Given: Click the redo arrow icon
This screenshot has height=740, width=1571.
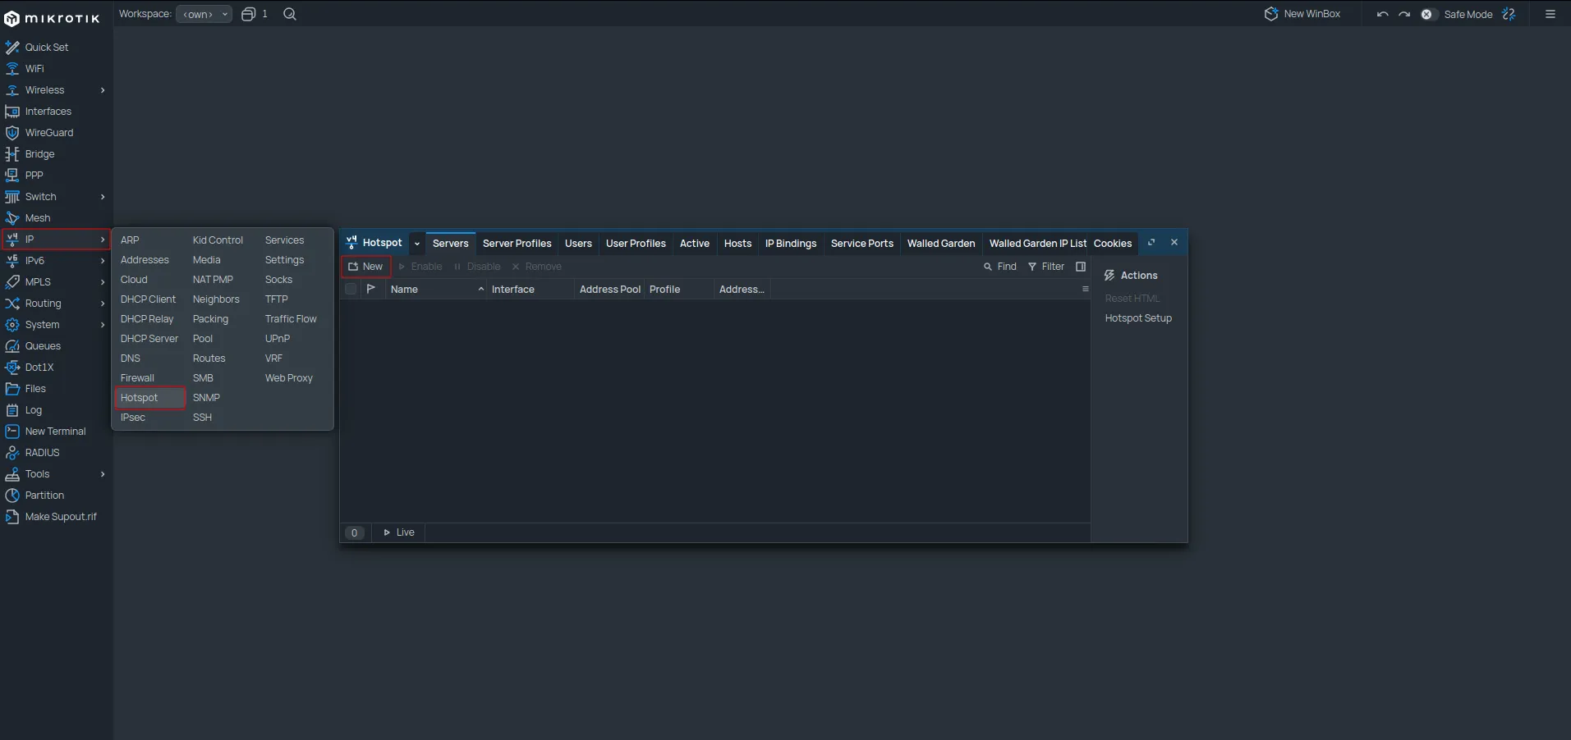Looking at the screenshot, I should pos(1404,14).
